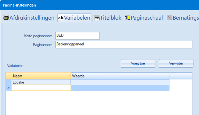Screen dimensions: 199x115
Task: Switch to the Titelblok tab
Action: pyautogui.click(x=108, y=18)
